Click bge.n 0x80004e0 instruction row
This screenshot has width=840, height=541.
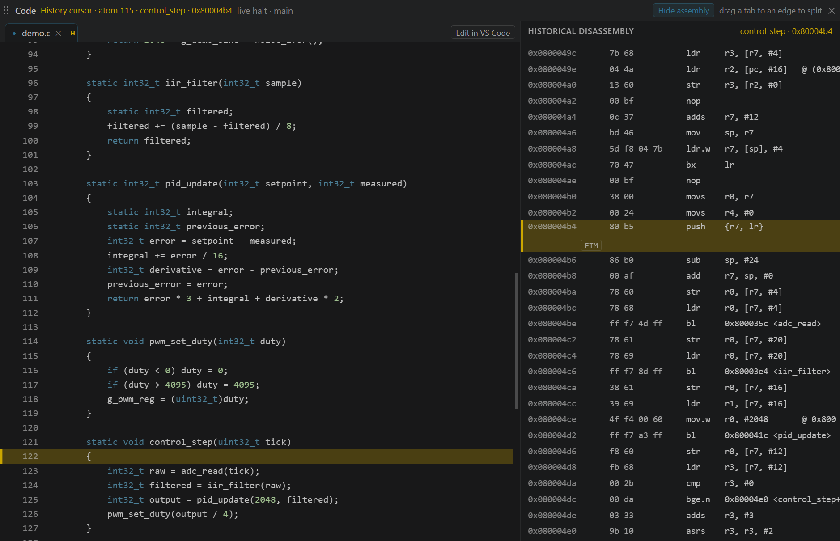click(x=680, y=499)
